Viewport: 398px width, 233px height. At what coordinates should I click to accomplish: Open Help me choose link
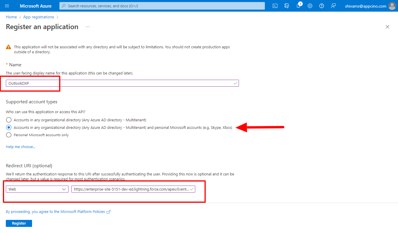coord(20,147)
